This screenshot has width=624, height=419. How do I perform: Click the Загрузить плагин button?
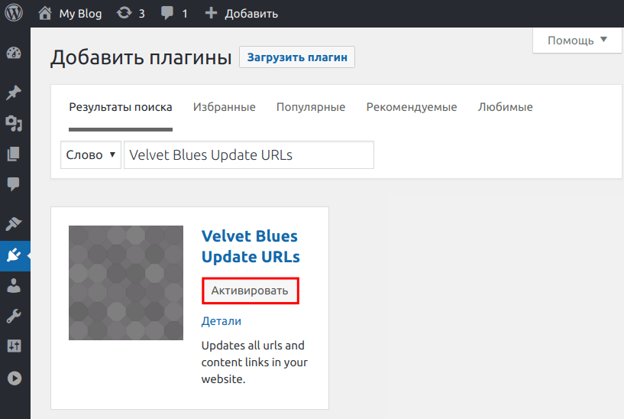pos(297,57)
